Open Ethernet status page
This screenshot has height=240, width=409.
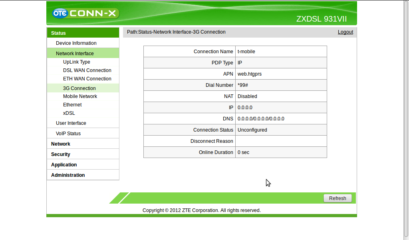pos(72,105)
